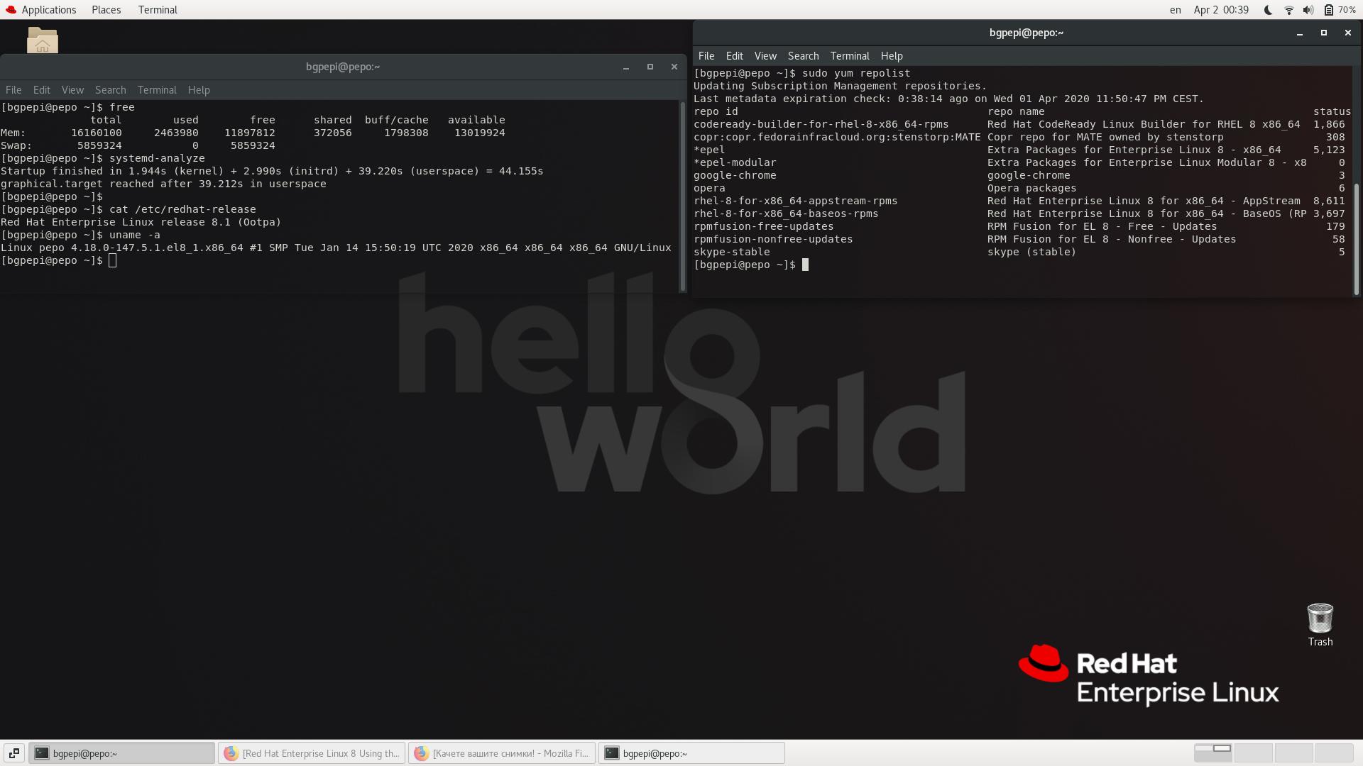Viewport: 1363px width, 766px height.
Task: Switch to first bgpepi@pepo terminal taskbar button
Action: (x=121, y=753)
